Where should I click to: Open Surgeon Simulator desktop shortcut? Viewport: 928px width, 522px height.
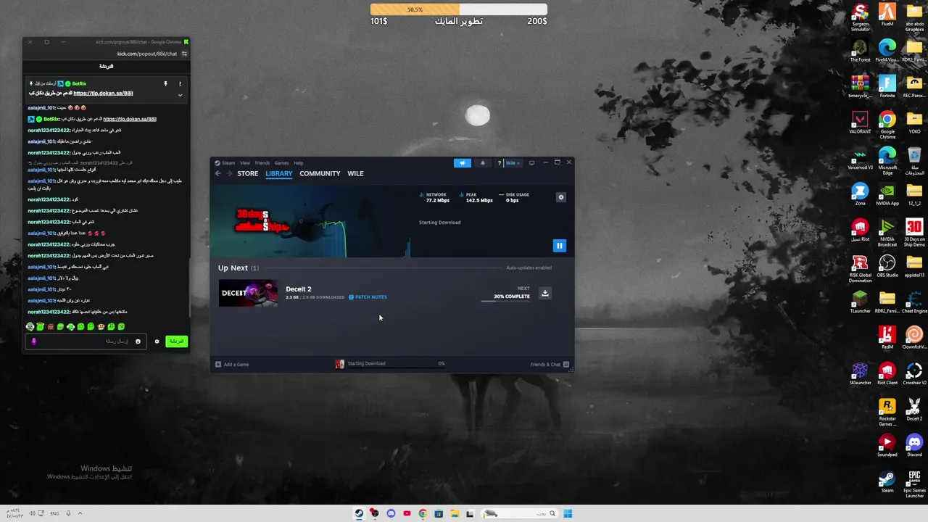click(x=860, y=17)
